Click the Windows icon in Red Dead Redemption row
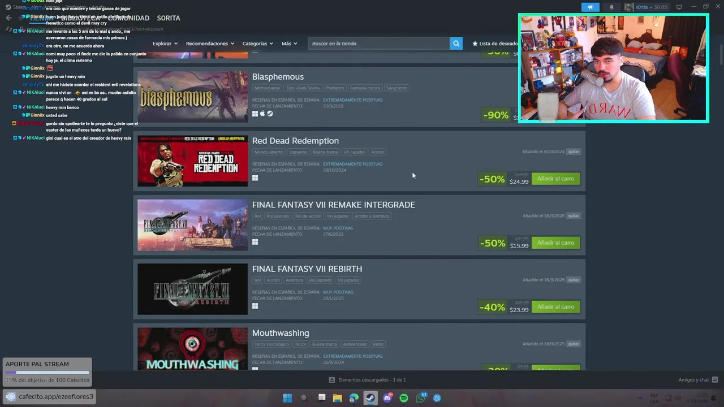The width and height of the screenshot is (724, 407). (x=255, y=177)
